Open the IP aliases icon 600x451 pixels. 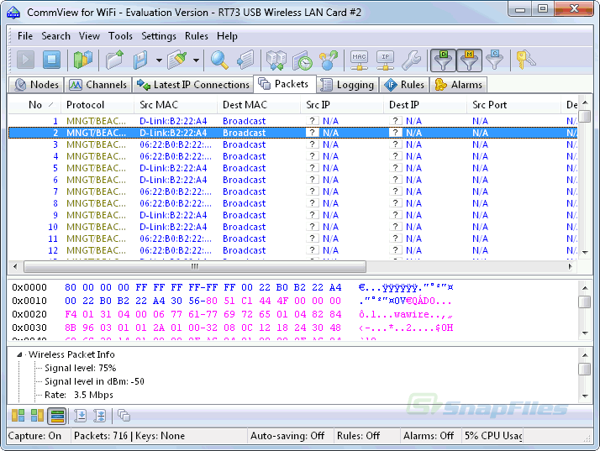click(x=385, y=60)
